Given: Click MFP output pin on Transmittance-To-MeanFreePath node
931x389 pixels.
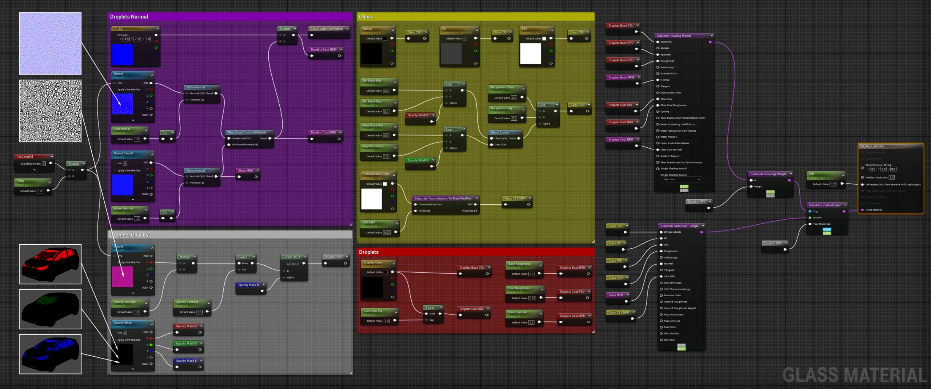Looking at the screenshot, I should click(x=475, y=204).
